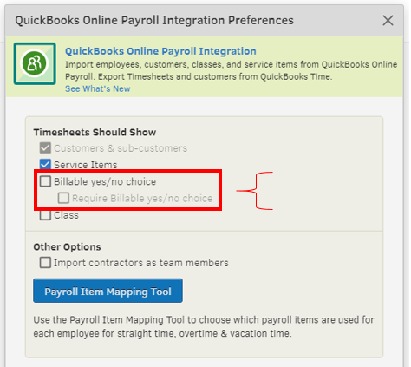This screenshot has width=411, height=367.
Task: Close the Payroll Integration Preferences dialog
Action: [388, 21]
